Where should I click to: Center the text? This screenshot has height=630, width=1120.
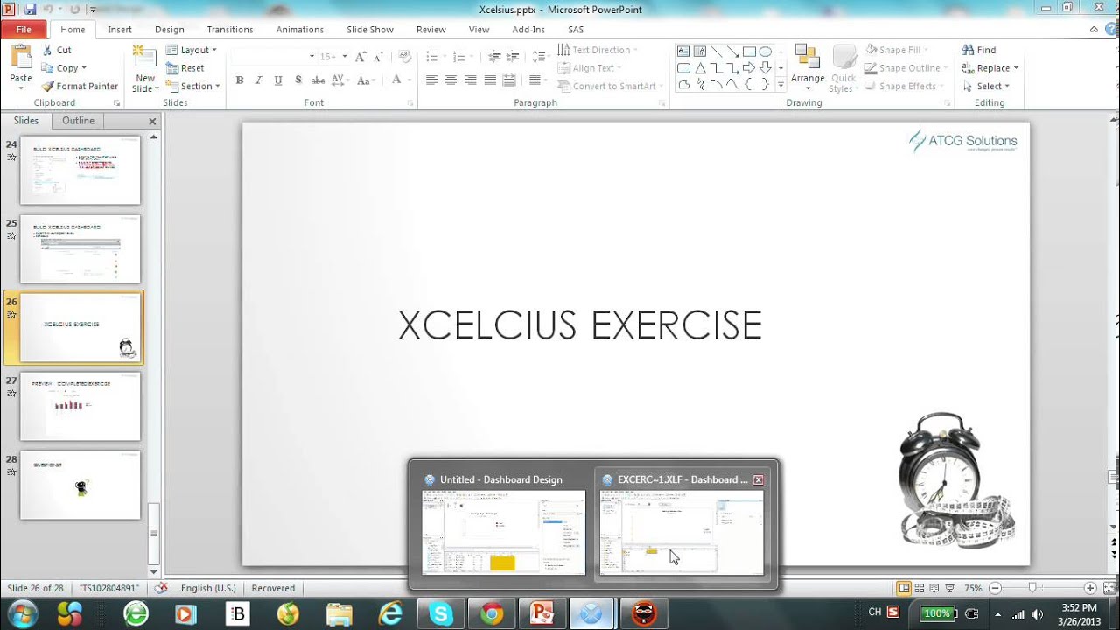(x=451, y=80)
